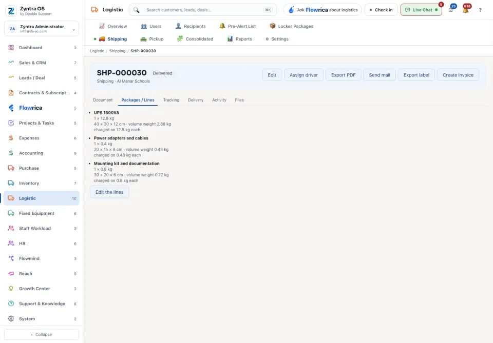Open Sales & CRM icon in sidebar
The image size is (493, 343).
tap(11, 63)
